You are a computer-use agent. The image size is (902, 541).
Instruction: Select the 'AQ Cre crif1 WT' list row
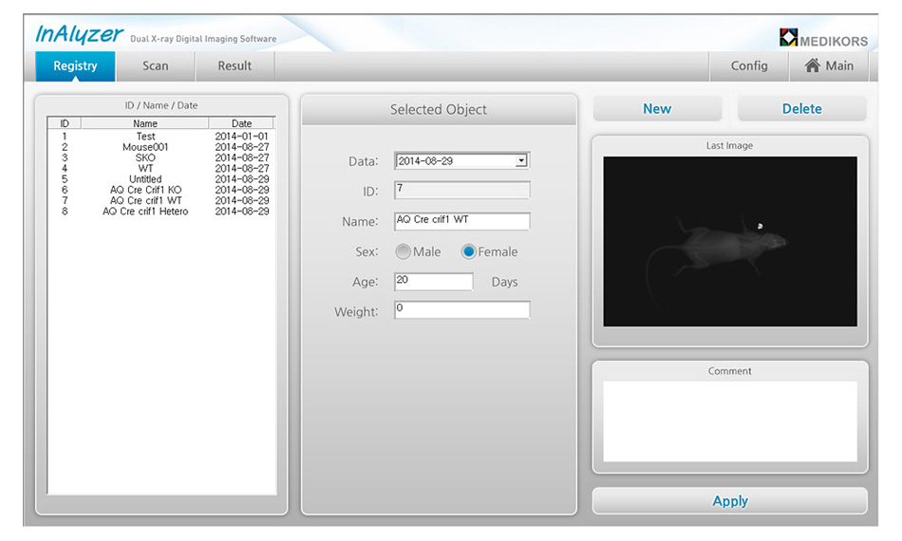[161, 200]
